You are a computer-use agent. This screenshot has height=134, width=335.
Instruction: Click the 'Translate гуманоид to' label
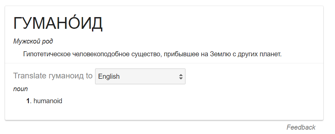pyautogui.click(x=53, y=76)
